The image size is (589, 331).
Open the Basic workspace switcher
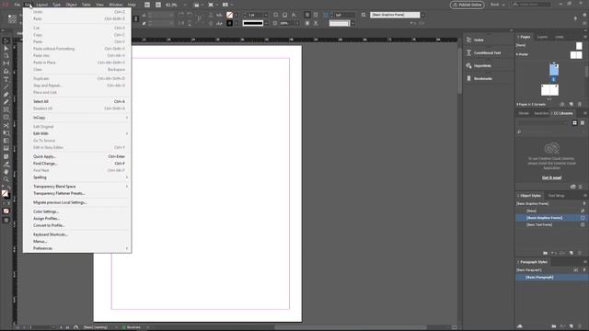(x=498, y=5)
